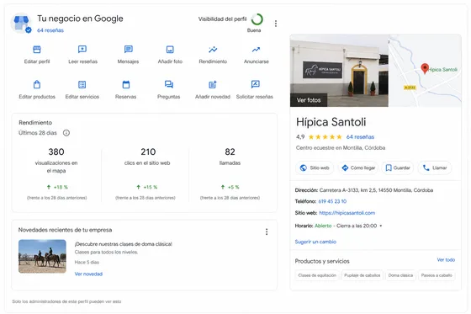Click Ver novedad link

click(88, 274)
